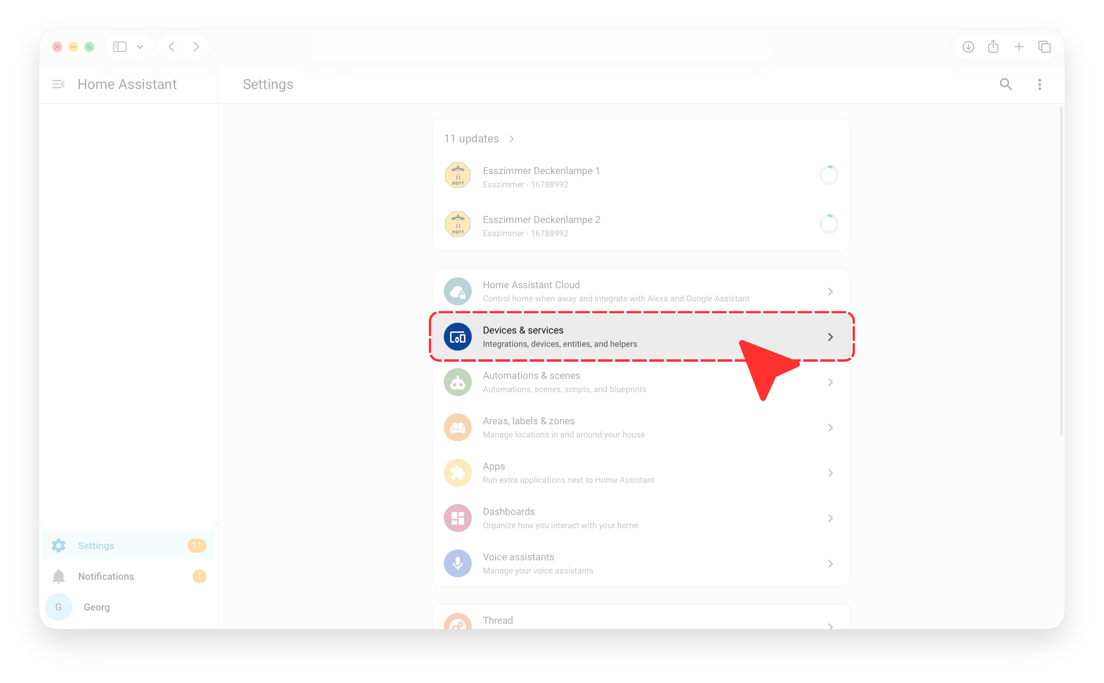
Task: Click Esszimmer Deckenlampe 2 progress spinner
Action: point(828,224)
